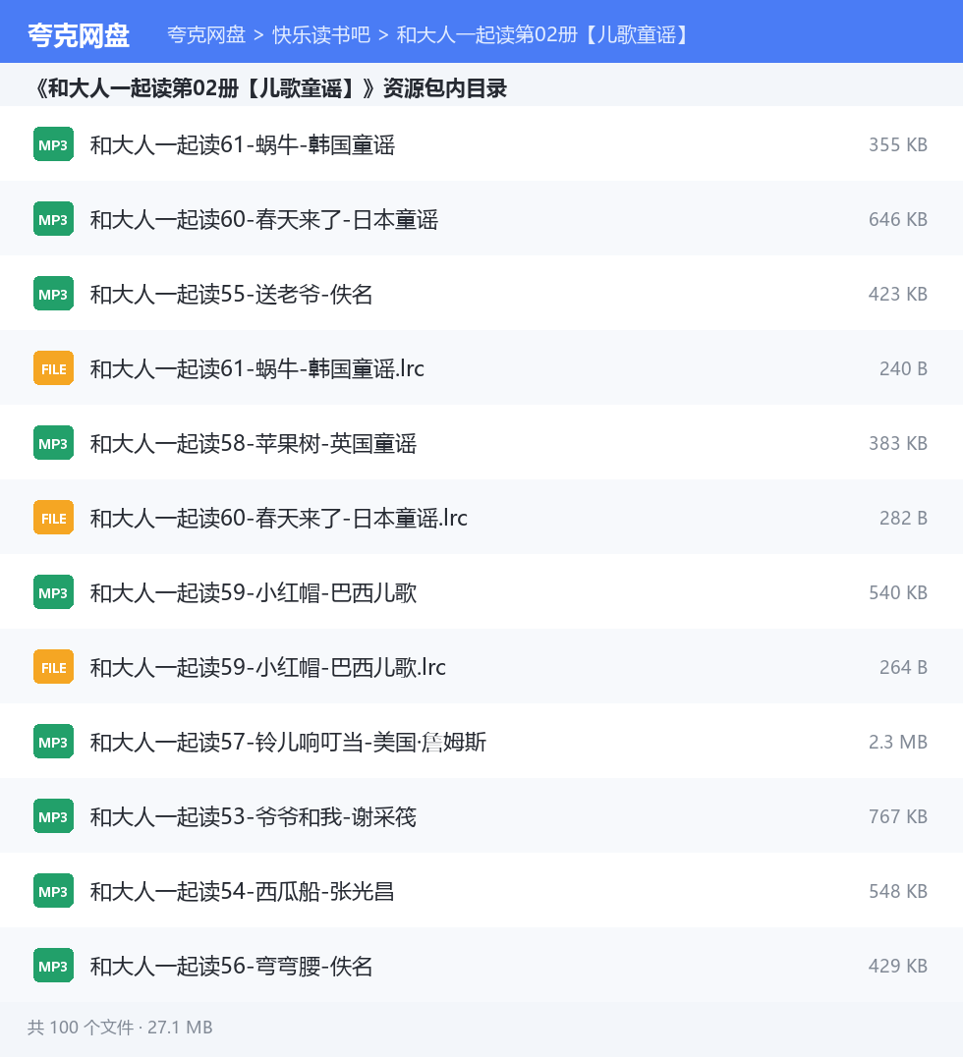Click the 548 KB size value

(x=897, y=892)
